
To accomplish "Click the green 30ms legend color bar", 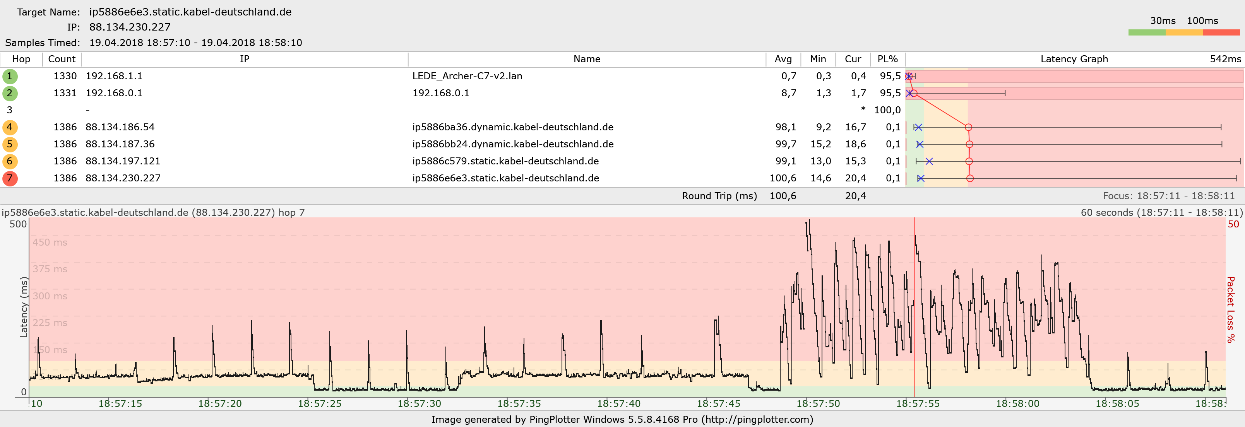I will tap(1147, 32).
